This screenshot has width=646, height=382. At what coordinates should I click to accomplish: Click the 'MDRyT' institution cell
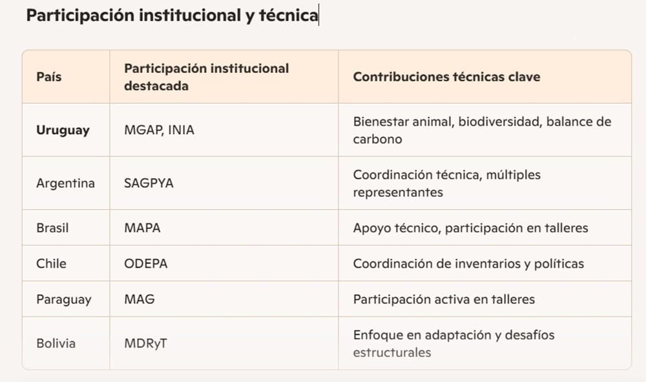(224, 343)
